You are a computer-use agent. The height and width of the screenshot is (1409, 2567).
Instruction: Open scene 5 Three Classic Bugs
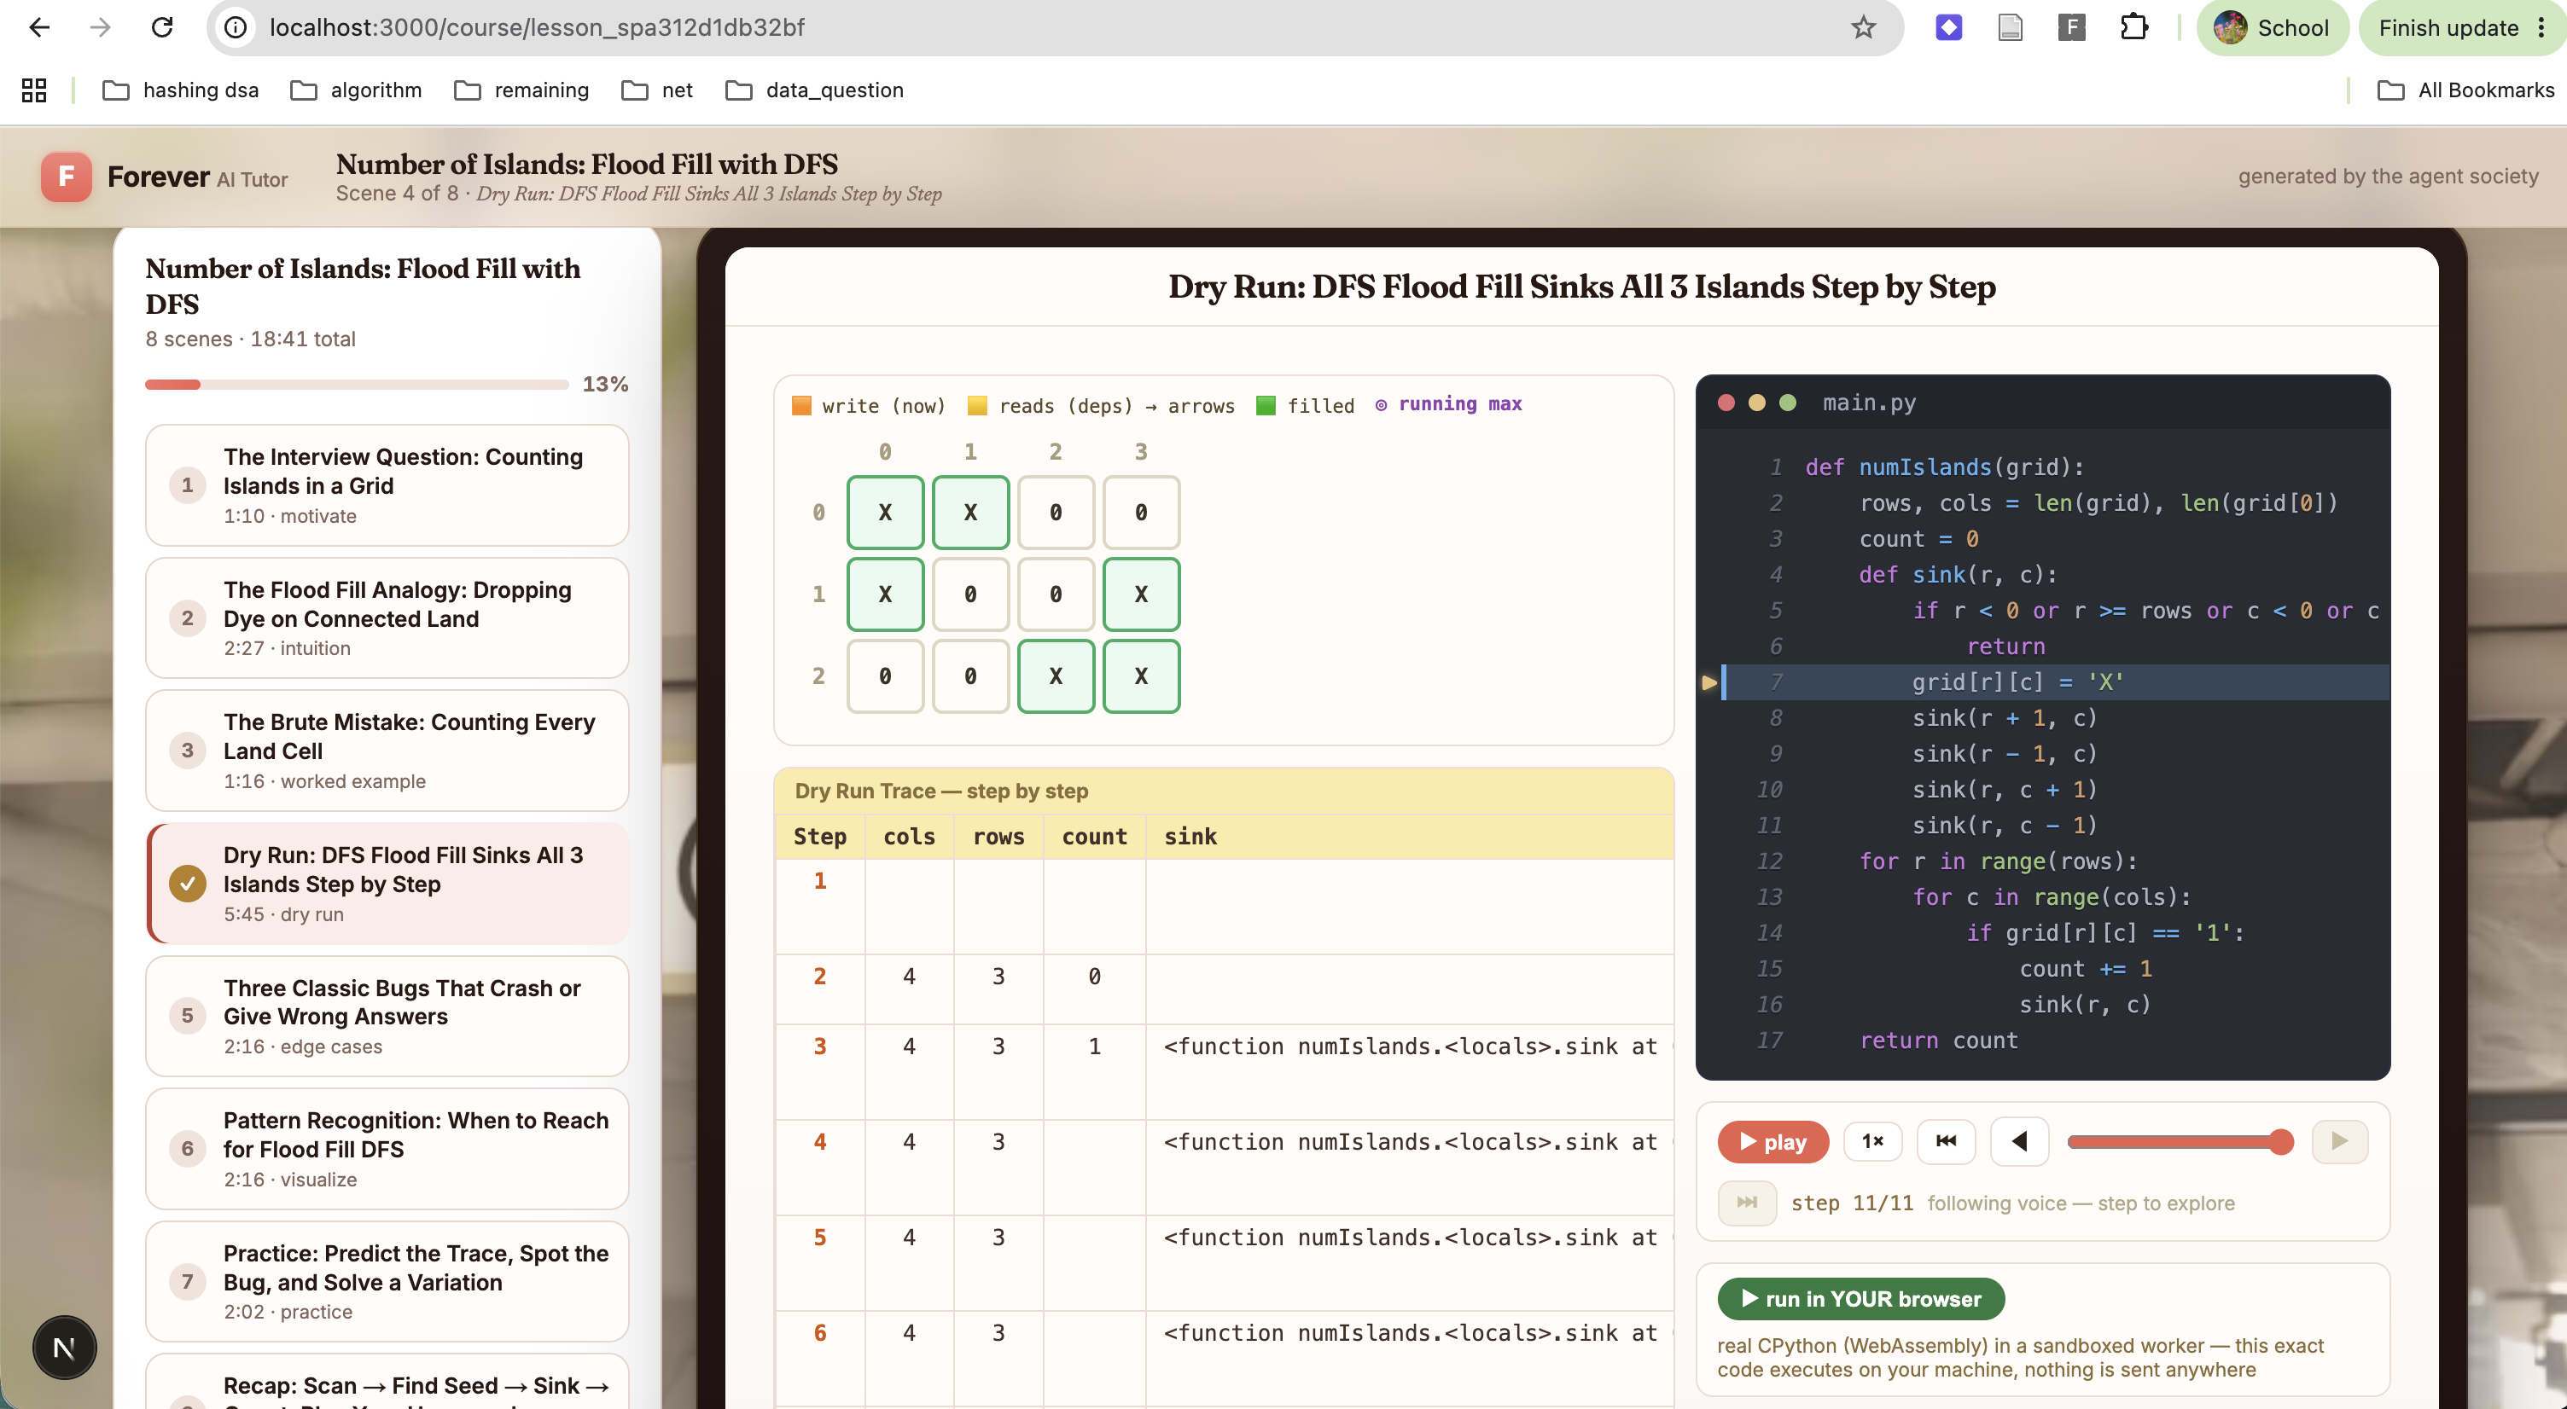[x=387, y=1016]
